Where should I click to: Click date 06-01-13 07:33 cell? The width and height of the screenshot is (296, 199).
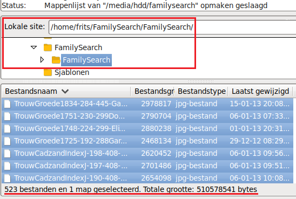tap(260, 116)
